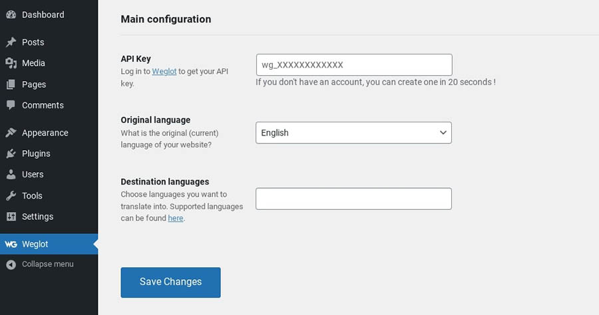This screenshot has width=599, height=315.
Task: Open the Original language dropdown
Action: coord(353,133)
